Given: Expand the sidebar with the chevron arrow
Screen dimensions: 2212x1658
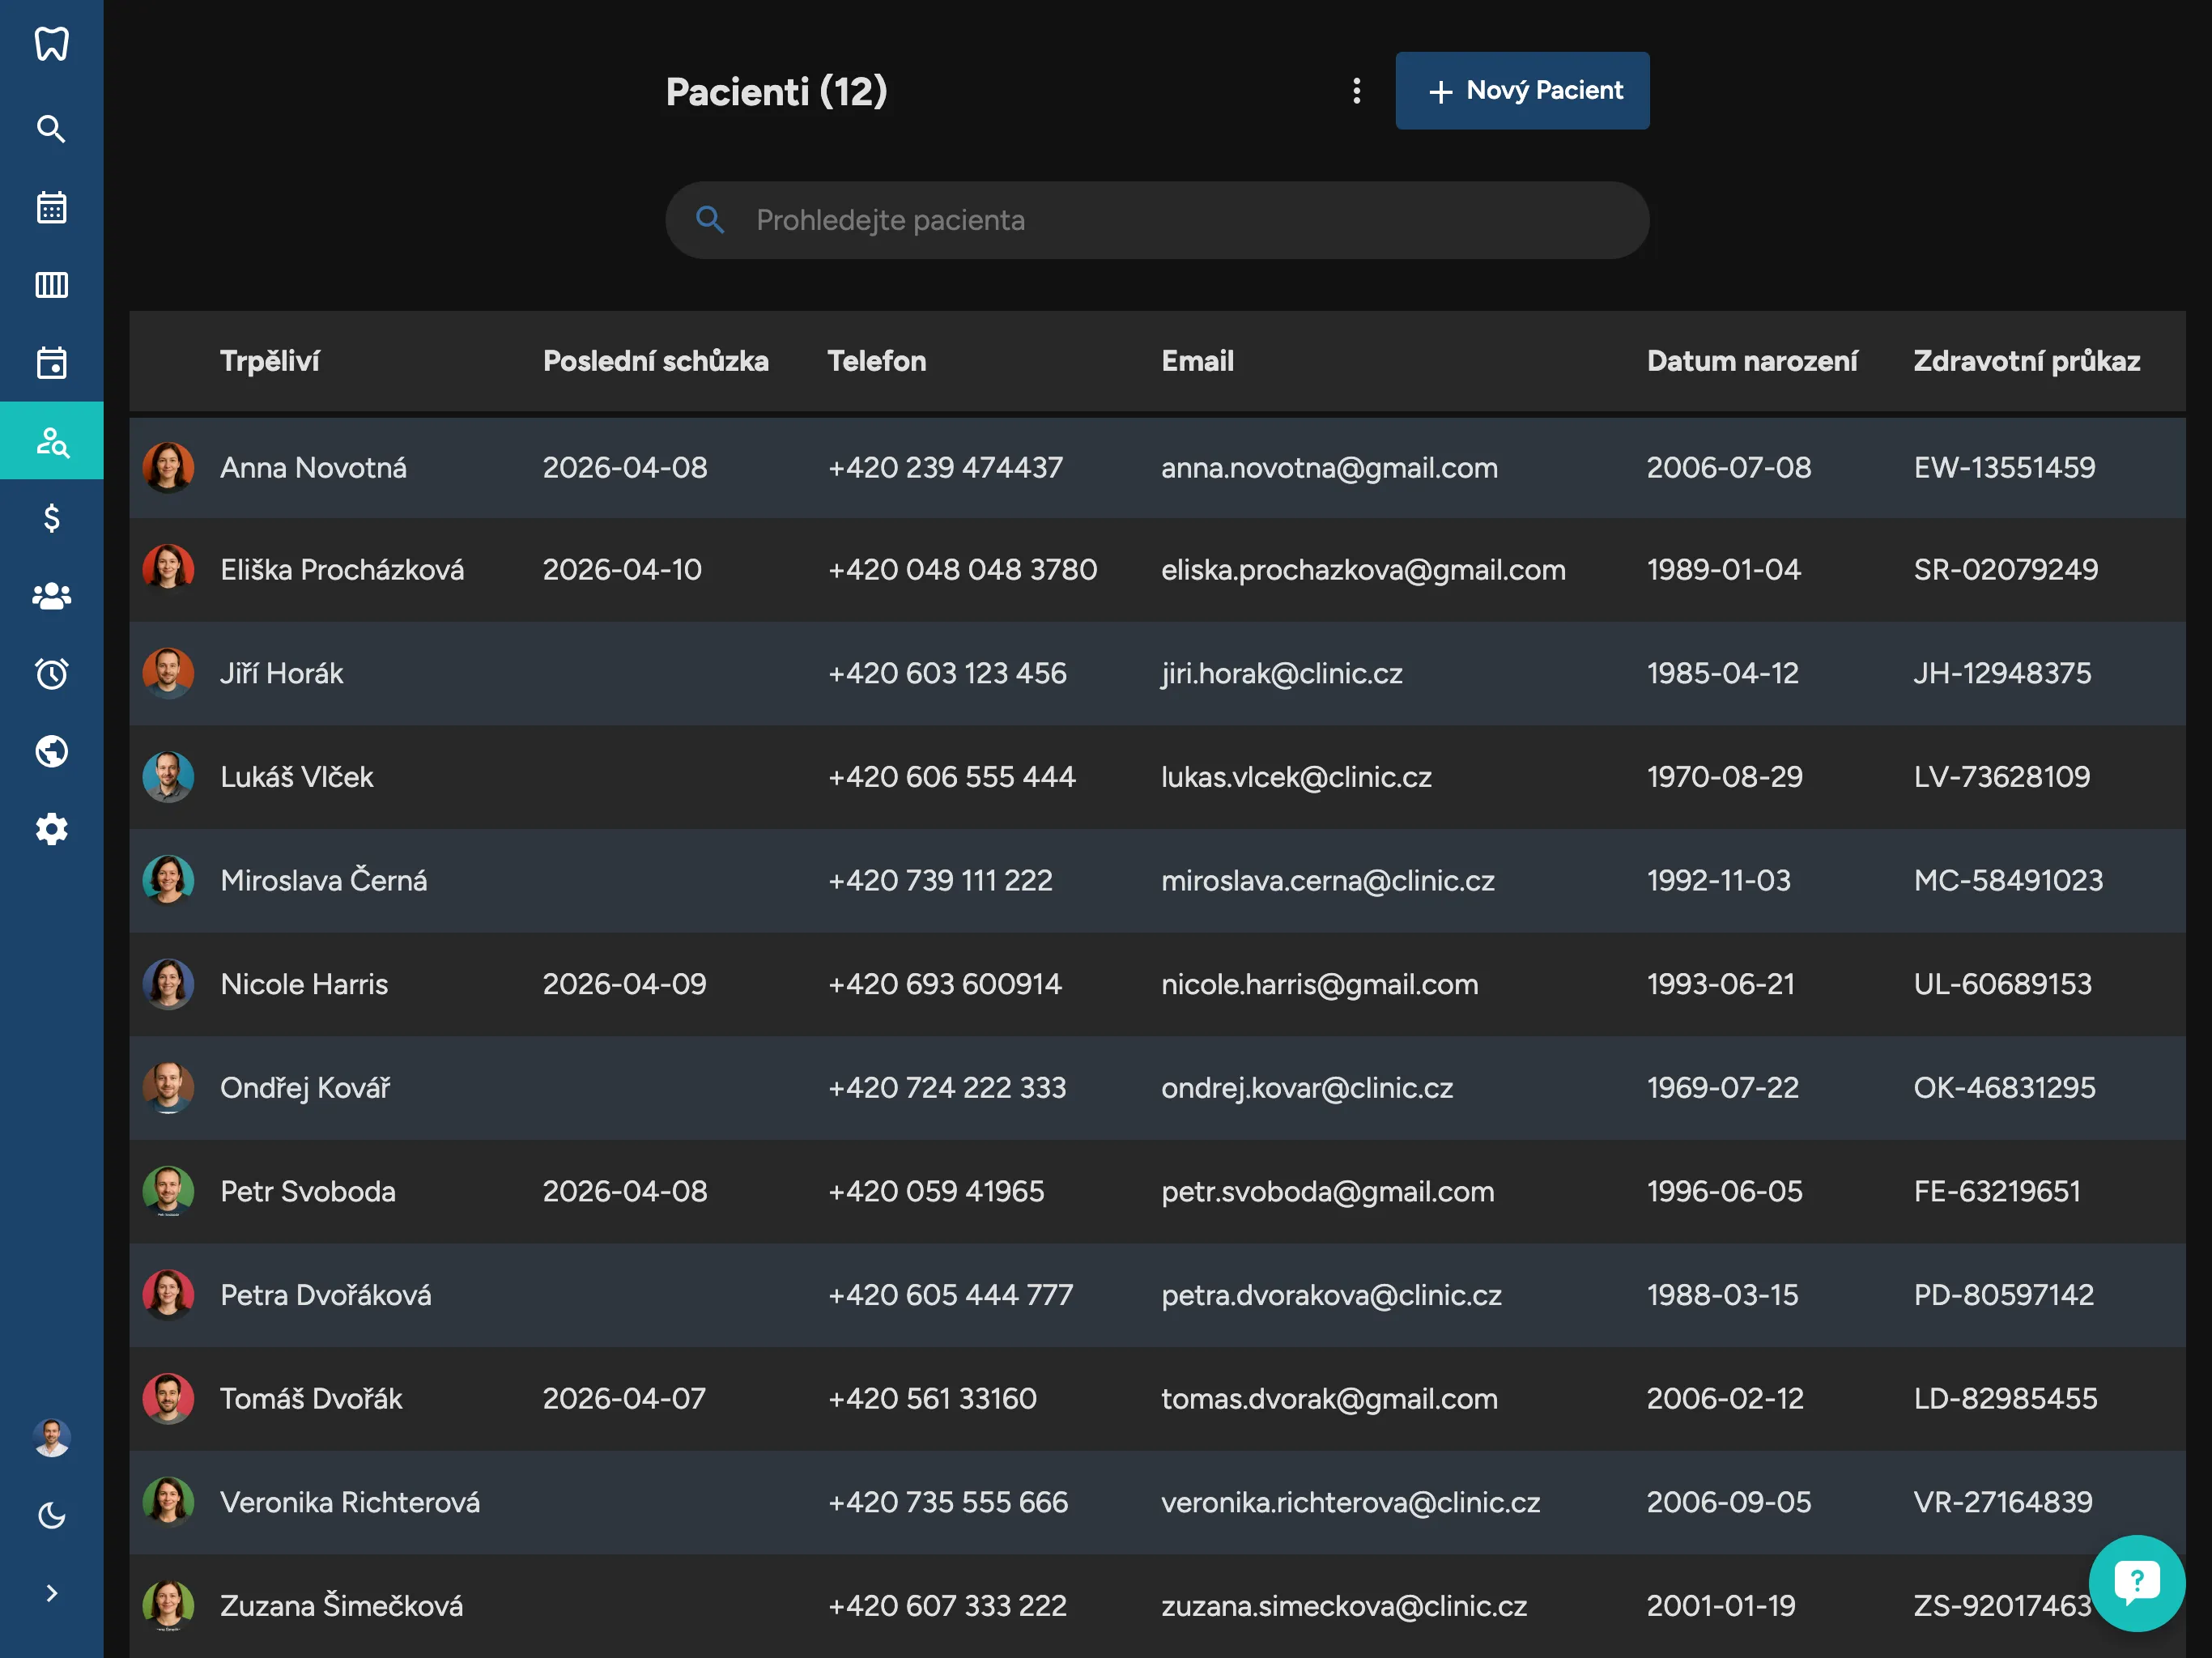Looking at the screenshot, I should coord(51,1593).
